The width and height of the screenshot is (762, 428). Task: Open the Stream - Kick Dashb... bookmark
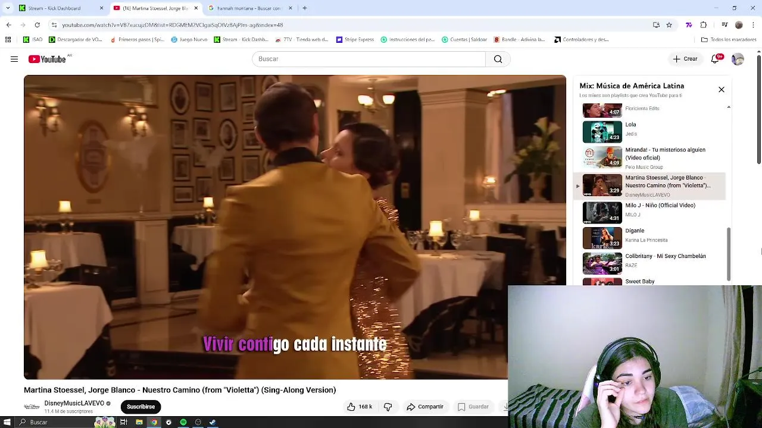tap(241, 40)
